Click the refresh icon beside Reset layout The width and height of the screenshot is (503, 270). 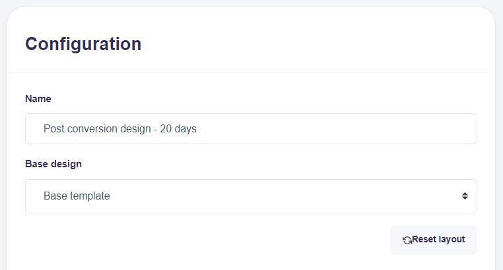point(407,240)
